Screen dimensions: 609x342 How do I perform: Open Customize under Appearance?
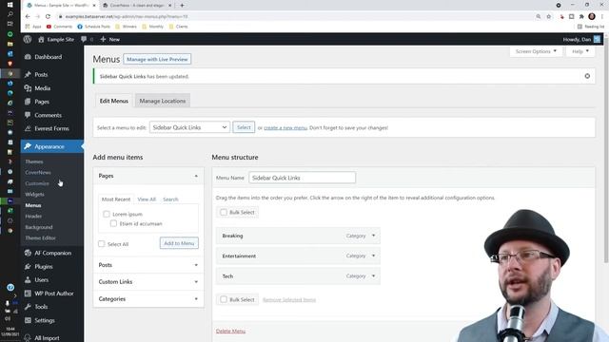point(37,183)
